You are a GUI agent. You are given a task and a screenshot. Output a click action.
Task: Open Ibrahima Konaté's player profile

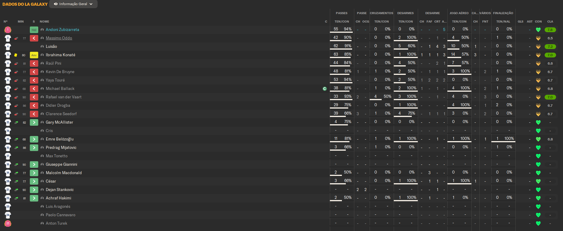click(61, 55)
